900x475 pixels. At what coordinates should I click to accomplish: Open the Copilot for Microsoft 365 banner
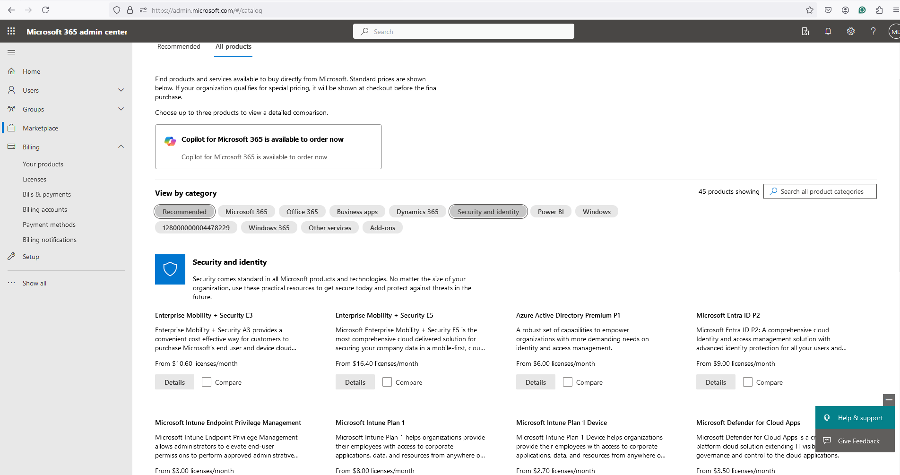click(268, 147)
